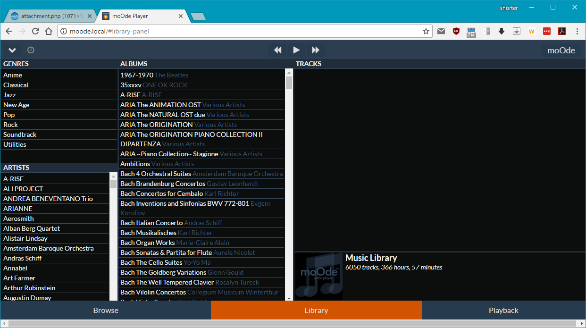Select the Rock genre

coord(59,125)
